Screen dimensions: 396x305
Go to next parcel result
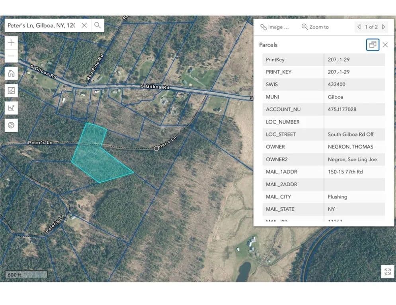pyautogui.click(x=384, y=27)
